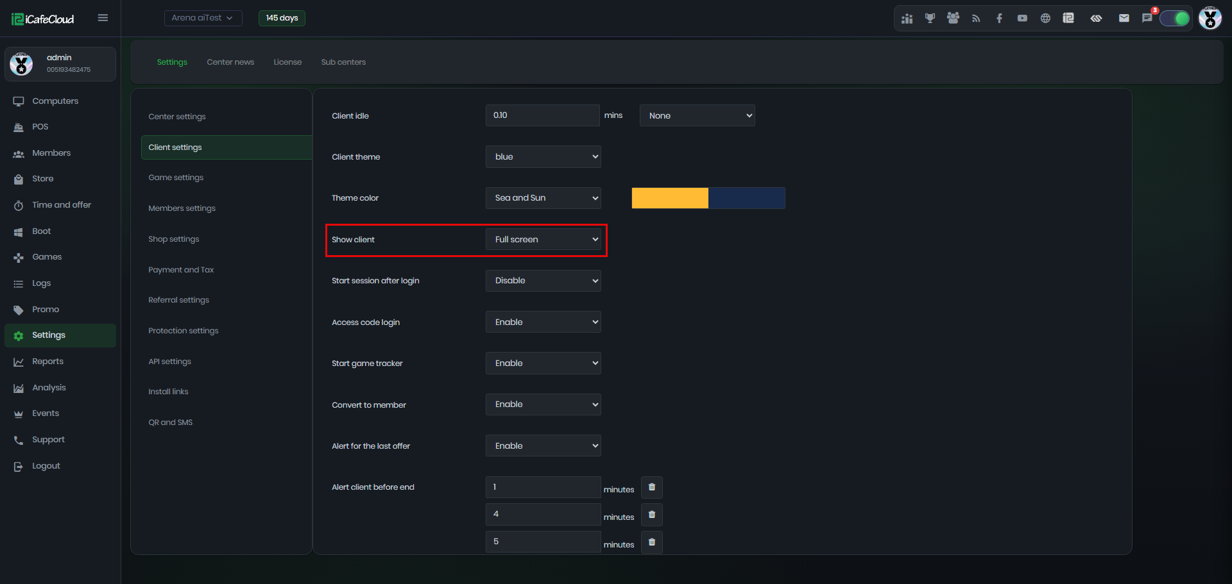Screen dimensions: 1232x584
Task: Open Boot in the sidebar
Action: click(x=60, y=231)
